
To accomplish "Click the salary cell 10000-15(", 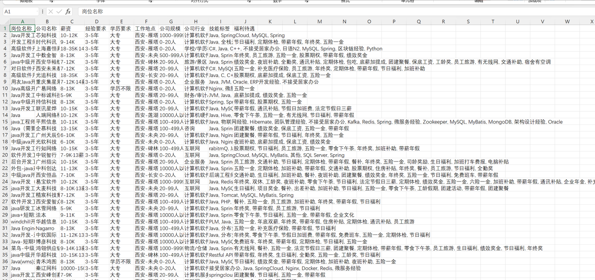I will click(72, 268).
